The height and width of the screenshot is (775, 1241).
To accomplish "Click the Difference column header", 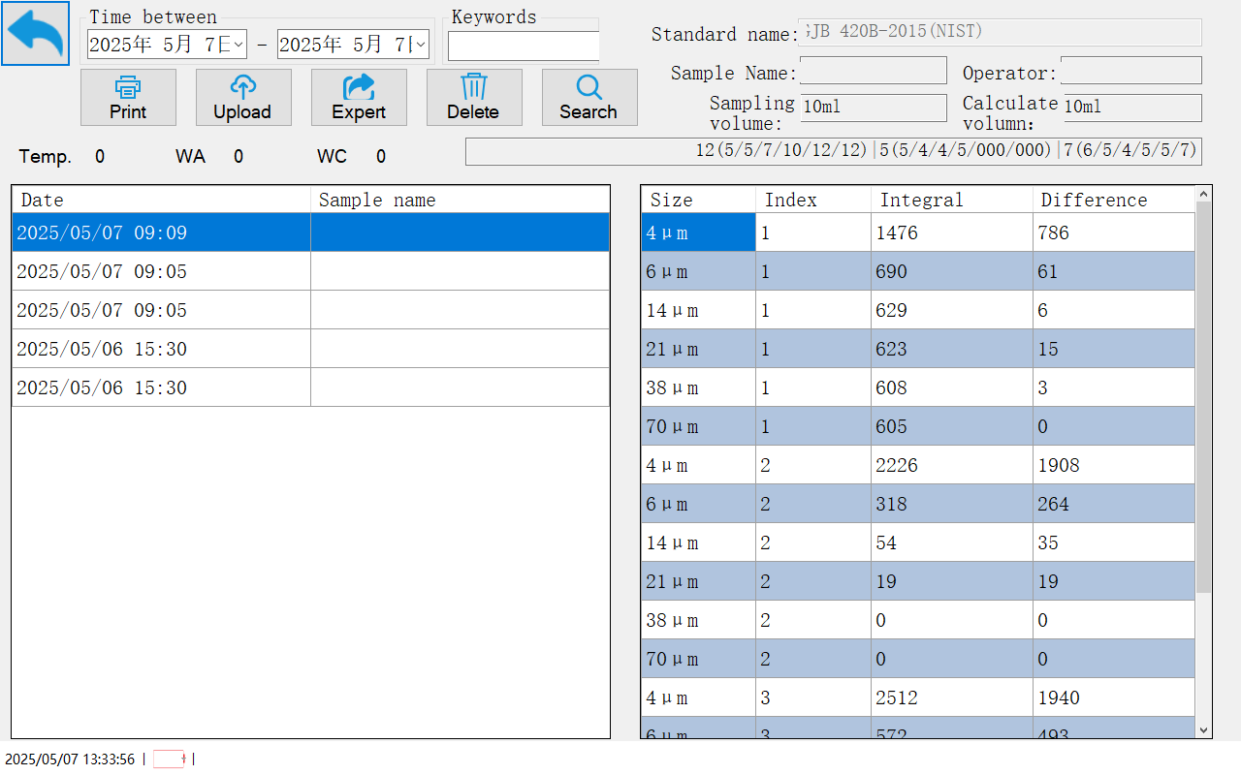I will click(1113, 200).
